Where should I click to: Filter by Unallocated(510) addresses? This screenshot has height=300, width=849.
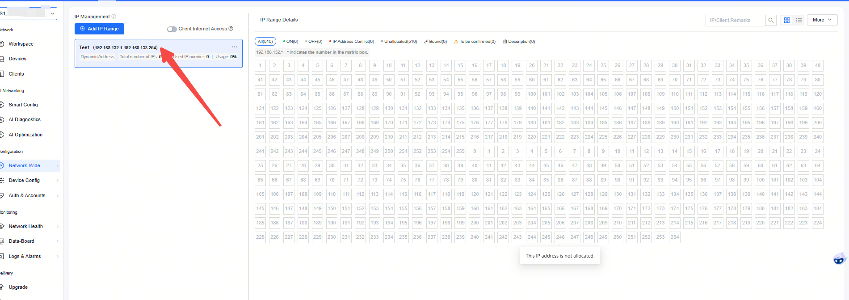(x=399, y=42)
